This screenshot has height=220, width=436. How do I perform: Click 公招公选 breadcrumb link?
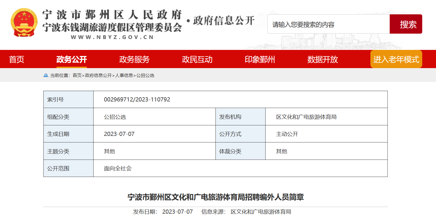point(145,75)
